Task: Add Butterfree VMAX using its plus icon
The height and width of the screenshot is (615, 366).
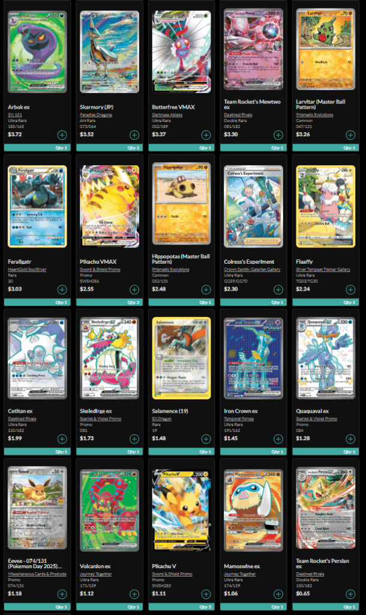Action: 206,135
